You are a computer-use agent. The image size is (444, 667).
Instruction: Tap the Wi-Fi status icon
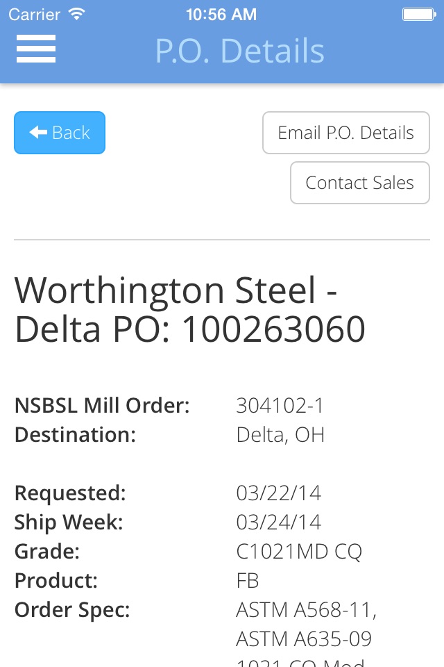point(77,14)
